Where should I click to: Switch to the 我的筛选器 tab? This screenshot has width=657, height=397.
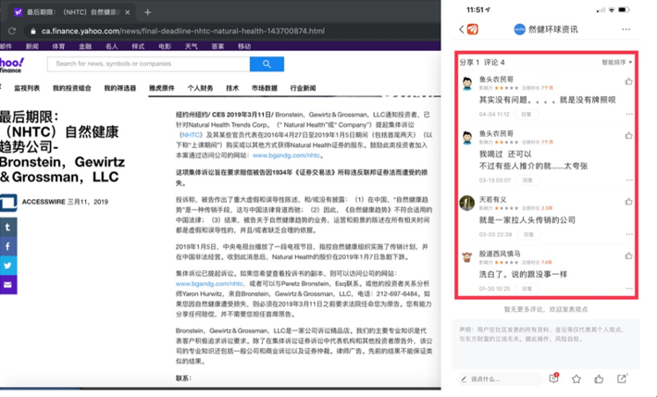tap(120, 88)
